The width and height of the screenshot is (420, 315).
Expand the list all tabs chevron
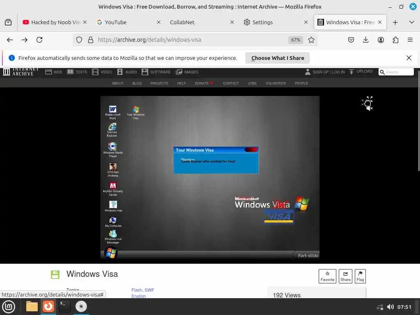(412, 22)
